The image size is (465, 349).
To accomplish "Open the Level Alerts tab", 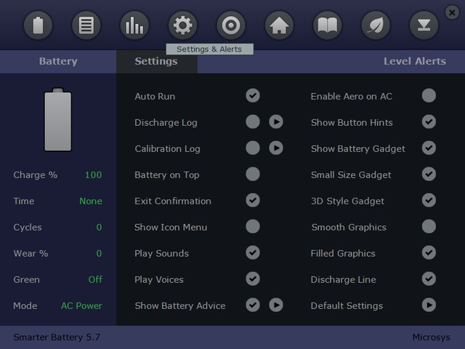I will coord(414,61).
